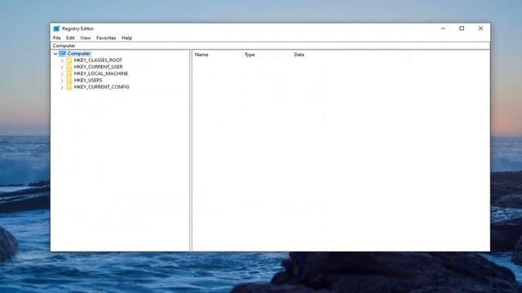Select HKEY_CURRENT_CONFIG label
The image size is (522, 293).
tap(101, 87)
